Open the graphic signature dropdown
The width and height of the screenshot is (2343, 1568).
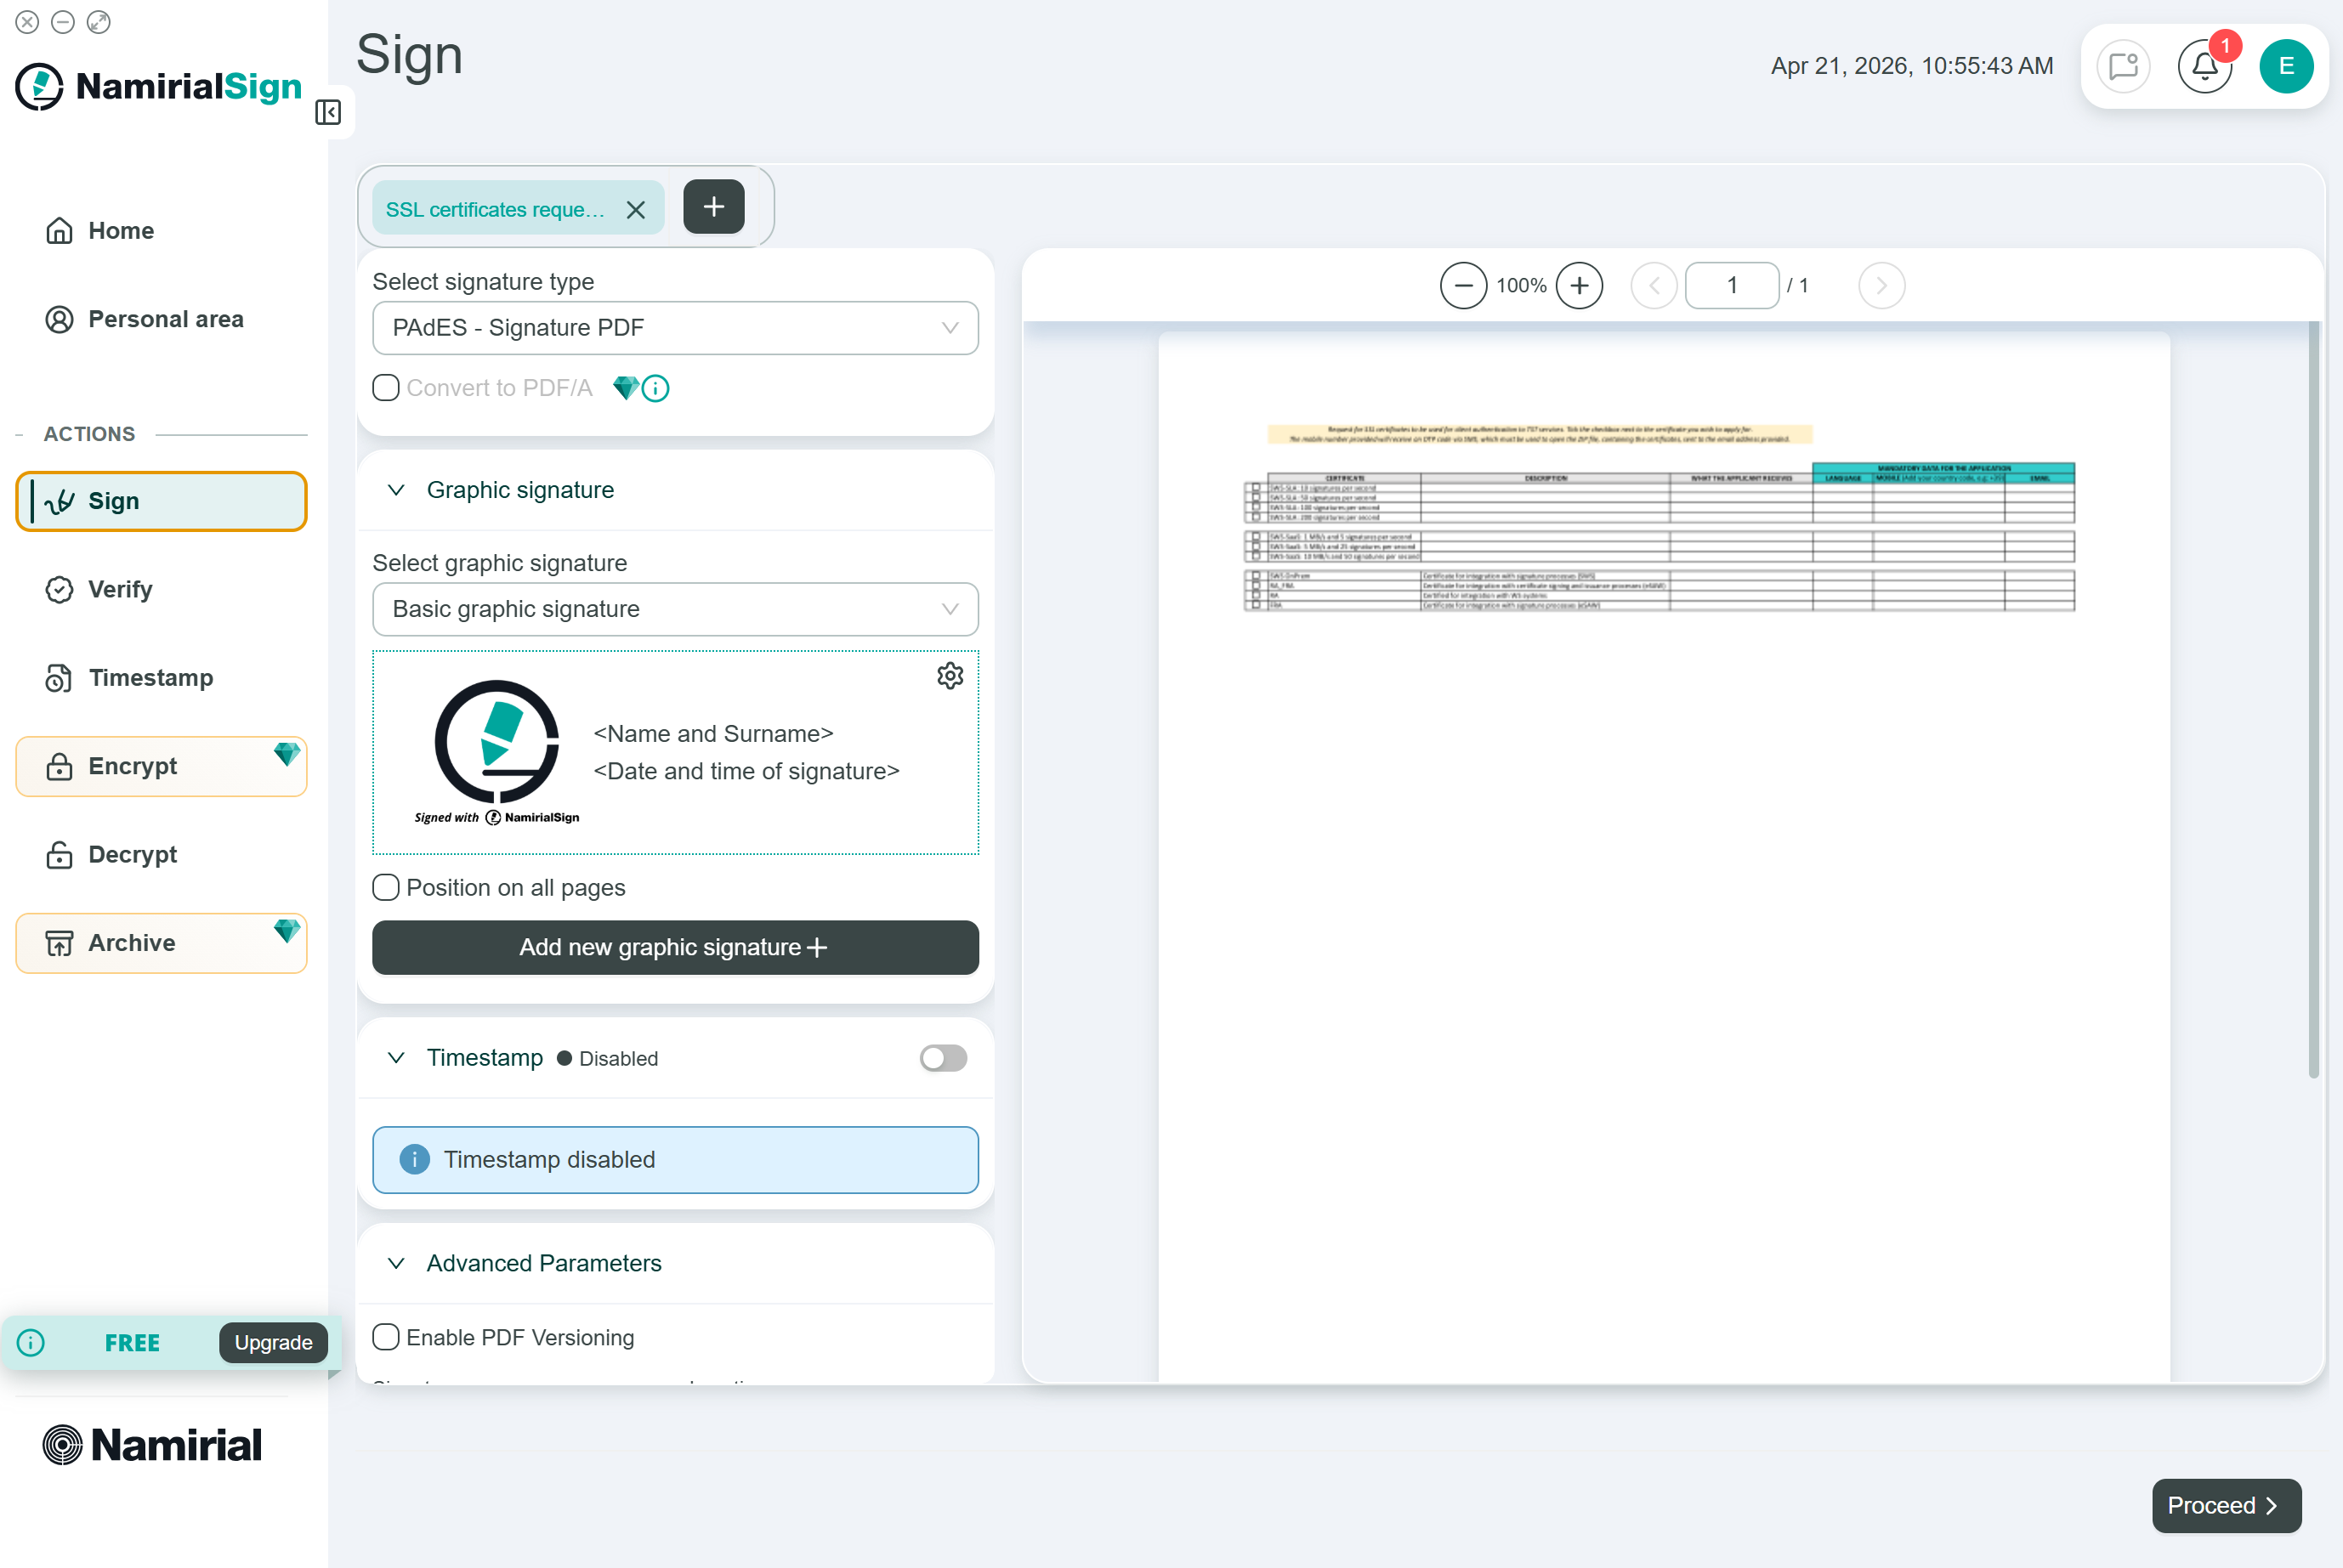pyautogui.click(x=675, y=609)
